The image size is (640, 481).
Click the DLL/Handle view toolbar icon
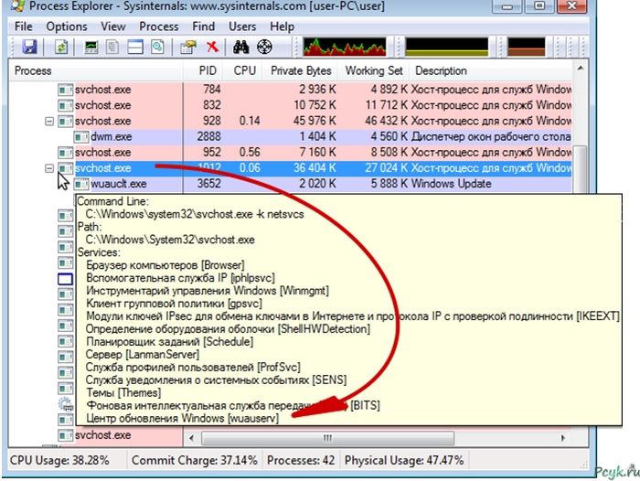[x=157, y=48]
